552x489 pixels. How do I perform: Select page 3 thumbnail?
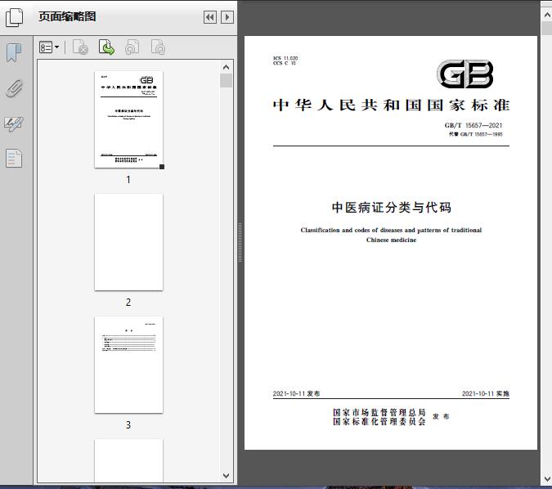[128, 365]
